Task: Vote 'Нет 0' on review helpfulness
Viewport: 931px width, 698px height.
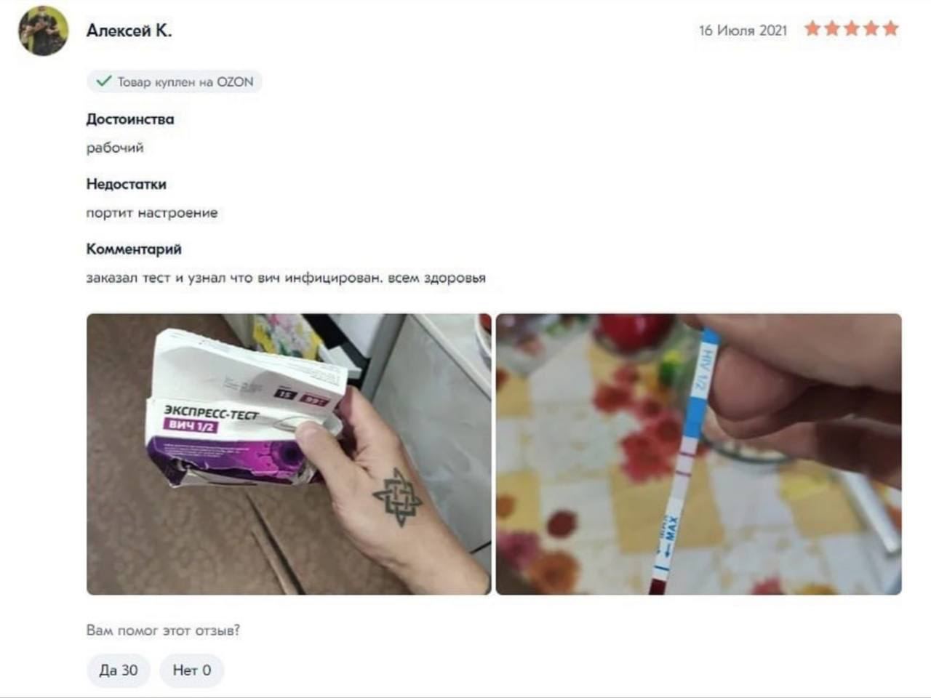Action: pyautogui.click(x=192, y=670)
